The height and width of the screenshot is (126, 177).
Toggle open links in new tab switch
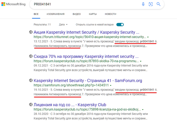point(120,25)
